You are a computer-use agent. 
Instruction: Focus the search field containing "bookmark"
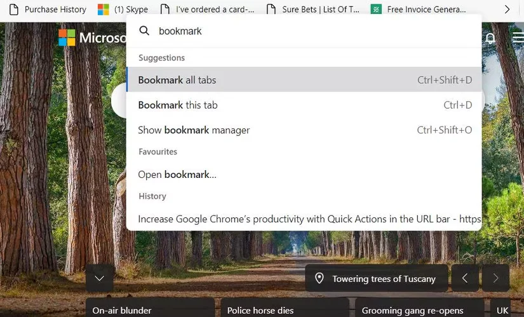click(304, 31)
